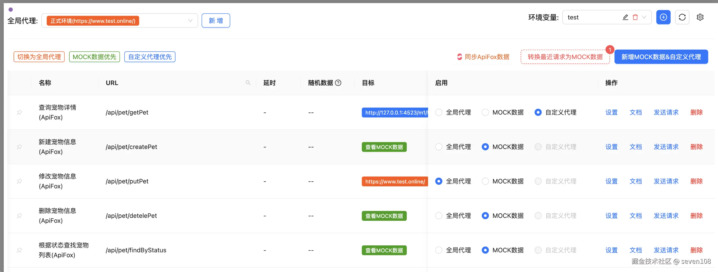Pin the 查询宠物详情 row
Screen dimensions: 718x272
[x=19, y=112]
